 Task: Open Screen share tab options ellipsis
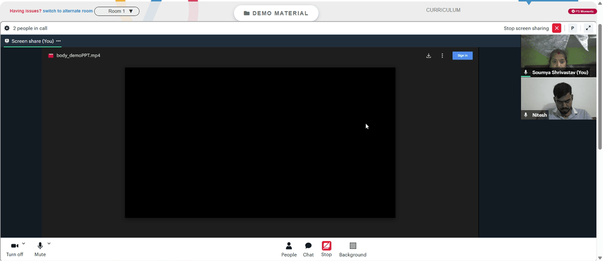[x=58, y=41]
